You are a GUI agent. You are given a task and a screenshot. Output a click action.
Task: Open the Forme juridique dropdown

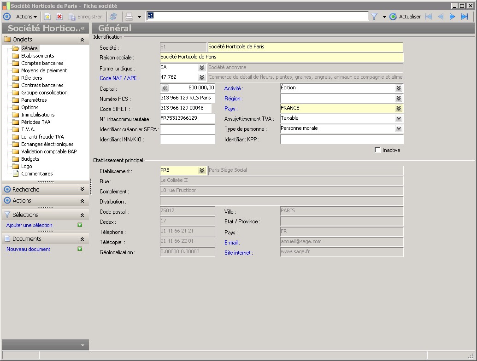pyautogui.click(x=202, y=68)
